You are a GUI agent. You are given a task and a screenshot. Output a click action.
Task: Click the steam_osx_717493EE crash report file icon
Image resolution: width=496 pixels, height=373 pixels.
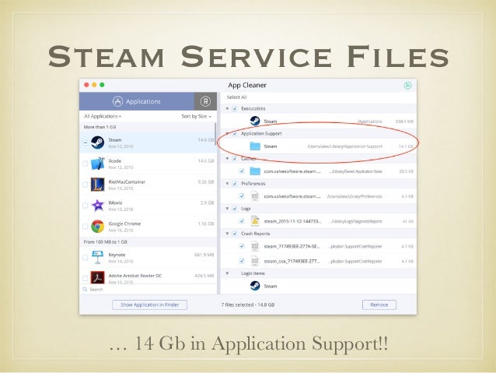[255, 261]
